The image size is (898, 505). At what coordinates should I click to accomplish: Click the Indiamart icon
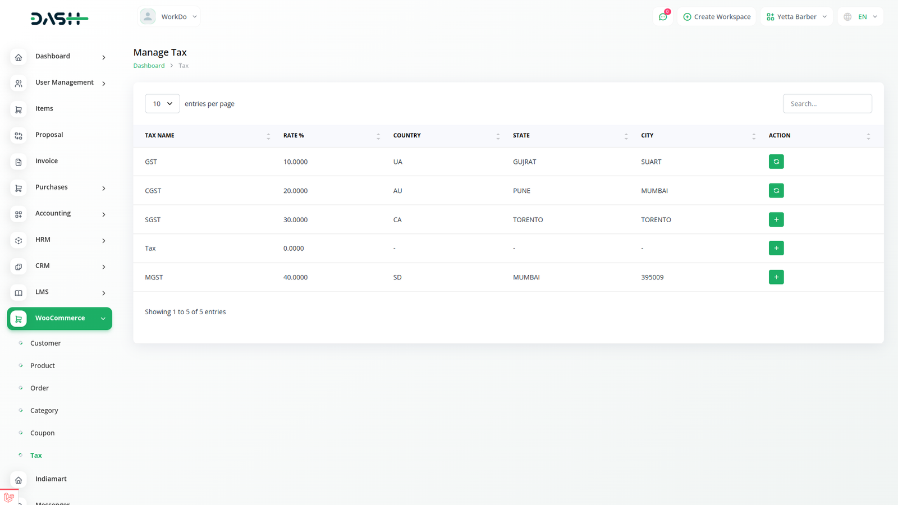click(19, 480)
